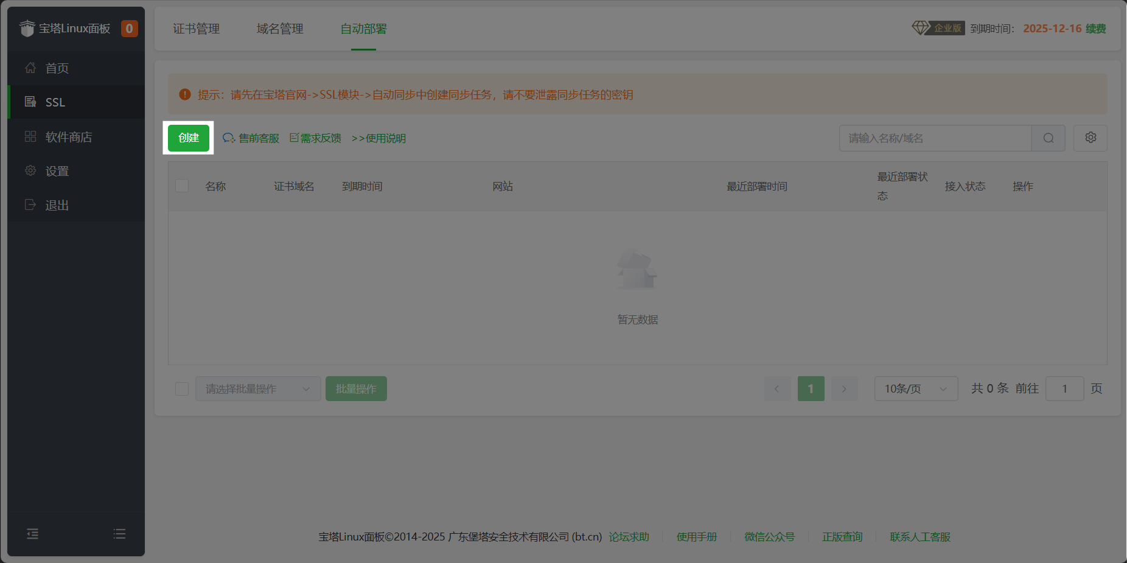The image size is (1127, 563).
Task: Click the list view icon at sidebar bottom
Action: 119,534
